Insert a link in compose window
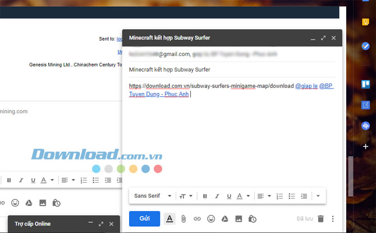 (197, 218)
